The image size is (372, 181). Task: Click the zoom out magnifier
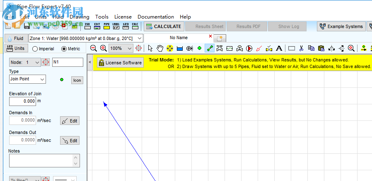(x=94, y=48)
